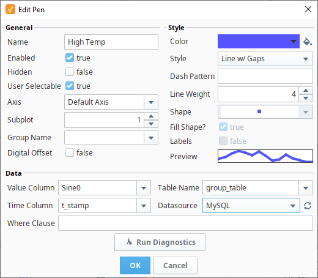The image size is (318, 278).
Task: Click the Edit Pen title icon
Action: 10,10
